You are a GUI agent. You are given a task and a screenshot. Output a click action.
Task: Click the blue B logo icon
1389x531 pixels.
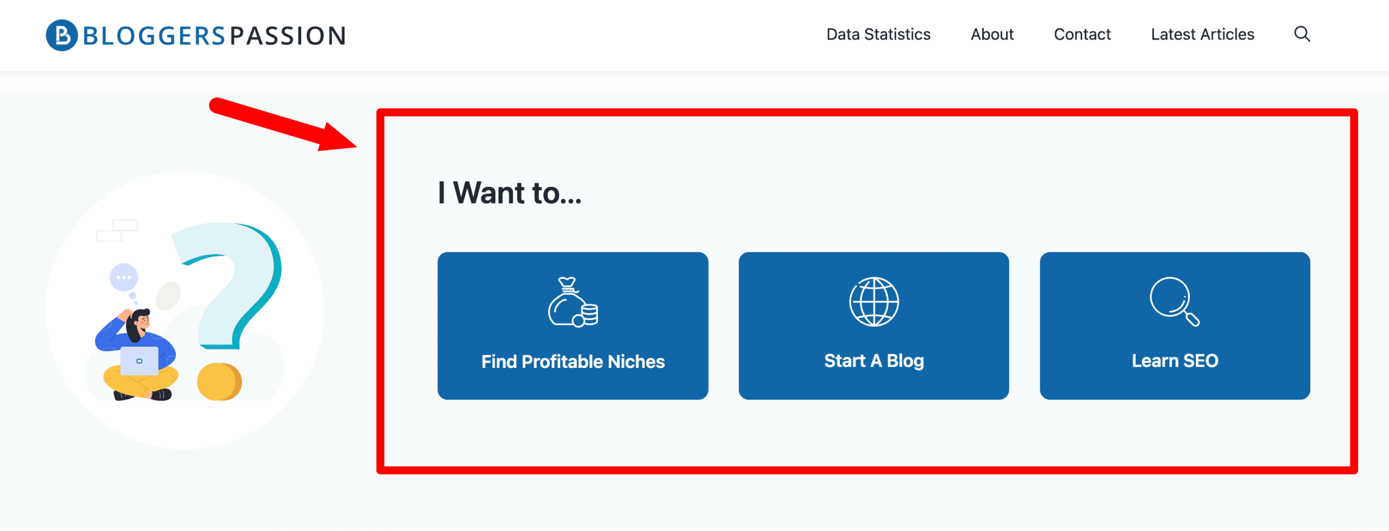point(62,36)
